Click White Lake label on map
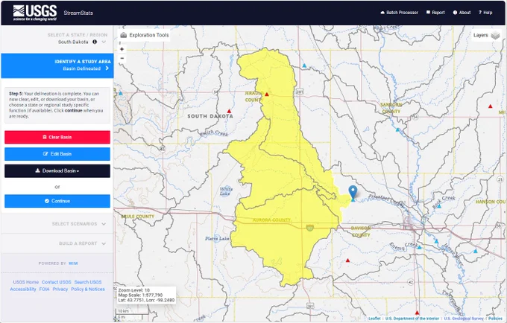Image resolution: width=507 pixels, height=323 pixels. [226, 191]
